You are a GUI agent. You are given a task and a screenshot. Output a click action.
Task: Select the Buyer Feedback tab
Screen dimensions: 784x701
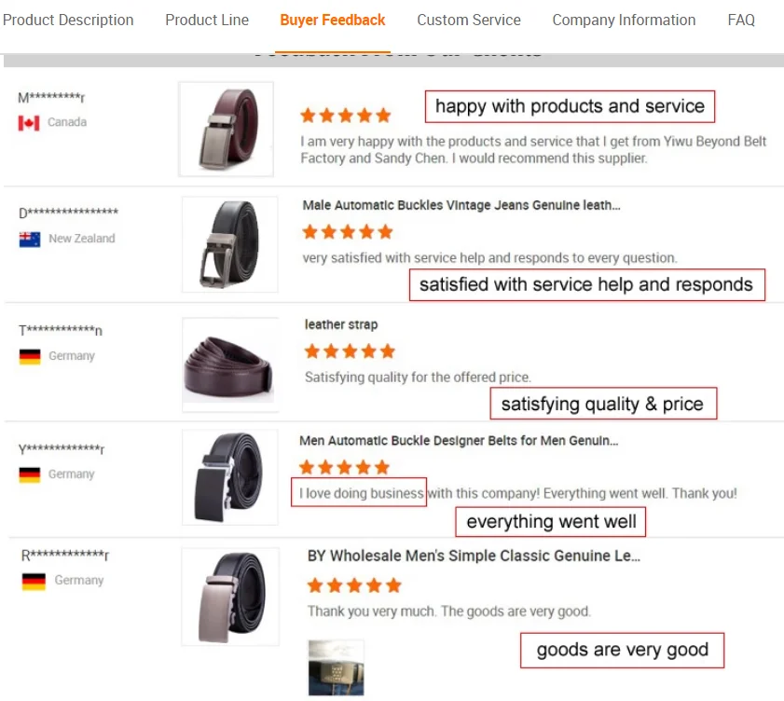coord(333,20)
